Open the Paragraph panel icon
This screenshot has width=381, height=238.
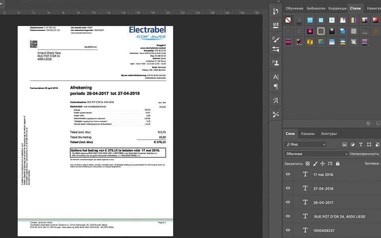pos(276,86)
